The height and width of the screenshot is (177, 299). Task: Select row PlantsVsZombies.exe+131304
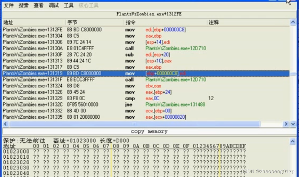coord(146,36)
